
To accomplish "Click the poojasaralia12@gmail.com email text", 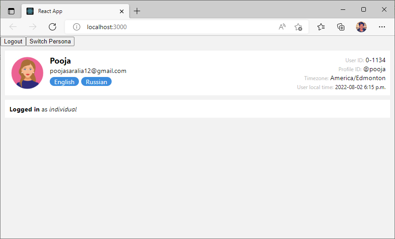I will [88, 71].
